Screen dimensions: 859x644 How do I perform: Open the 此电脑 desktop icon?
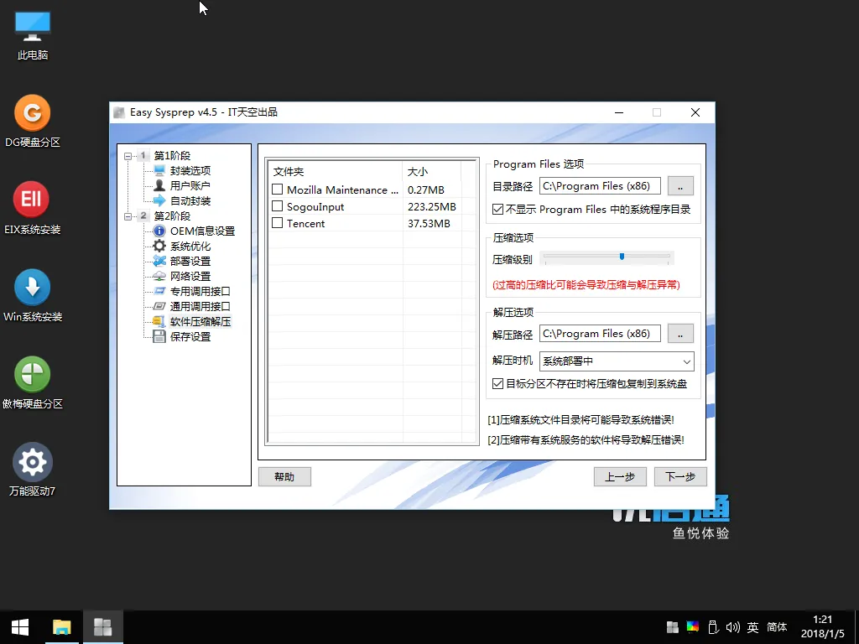click(x=32, y=28)
